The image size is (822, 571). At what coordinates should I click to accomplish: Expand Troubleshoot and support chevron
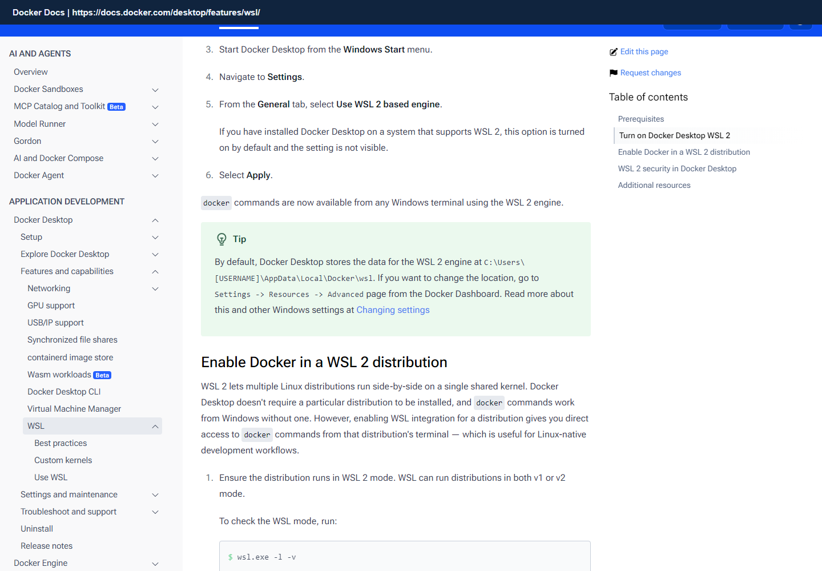point(155,512)
